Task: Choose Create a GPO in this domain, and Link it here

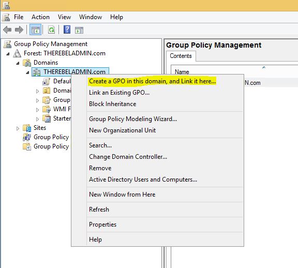Action: (x=153, y=81)
